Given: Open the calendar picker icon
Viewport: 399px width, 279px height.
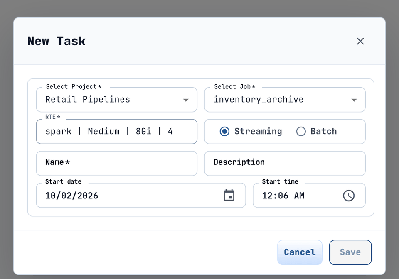Looking at the screenshot, I should [x=229, y=196].
